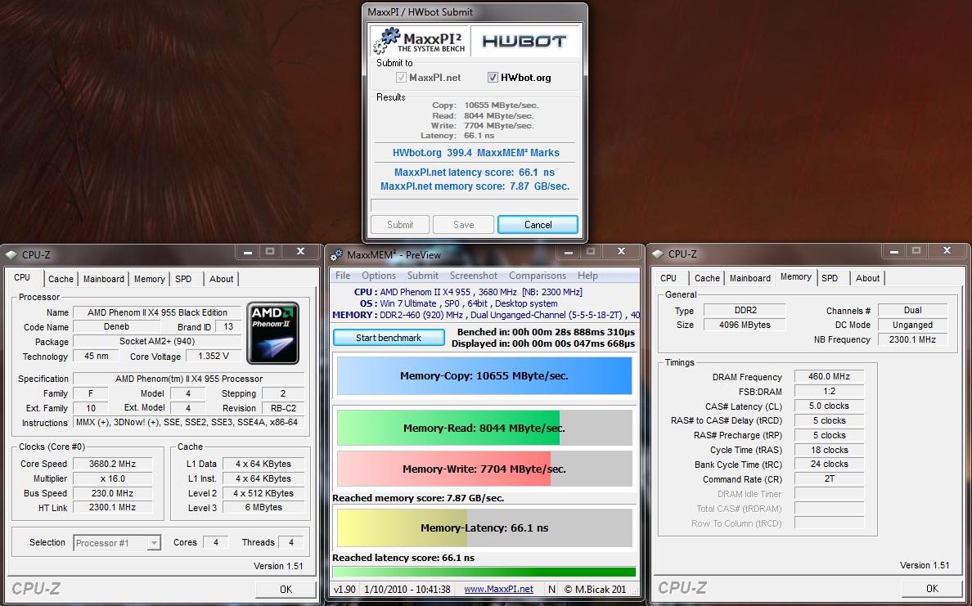Open the Submit menu in MaxxMEM²
Screen dimensions: 972x606
click(x=423, y=276)
